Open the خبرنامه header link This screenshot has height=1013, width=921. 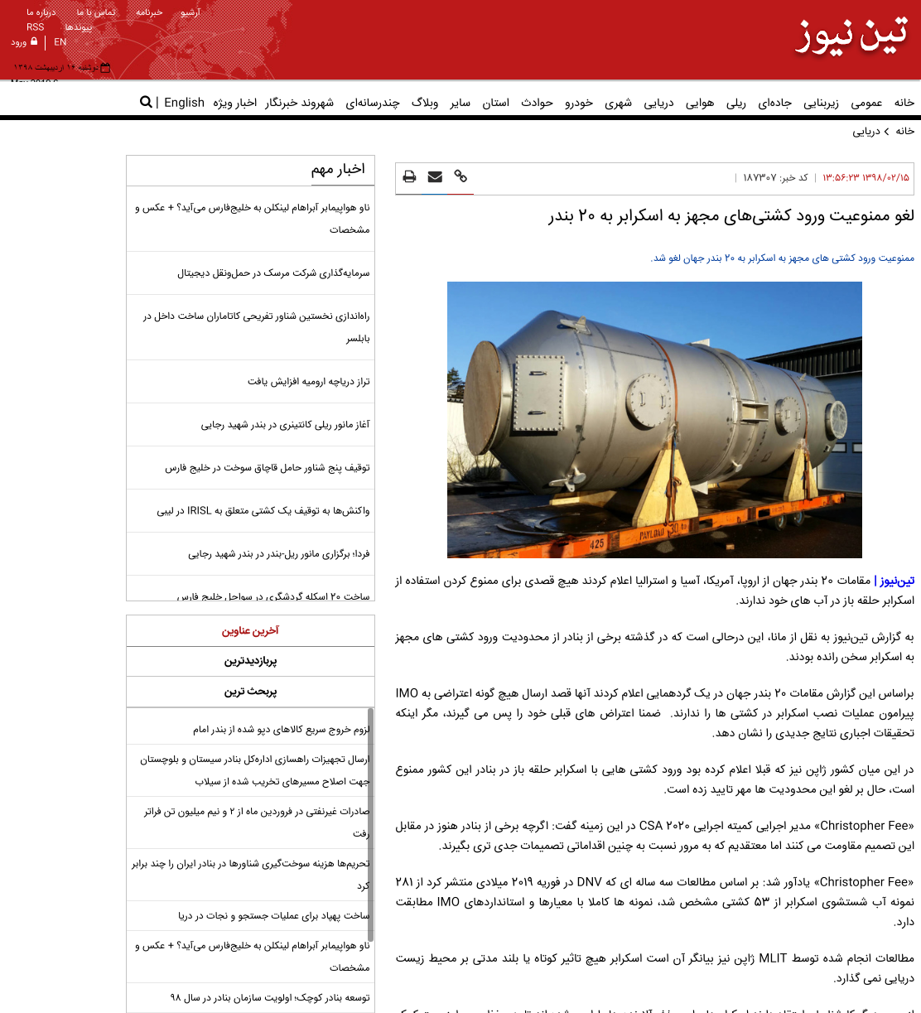149,12
